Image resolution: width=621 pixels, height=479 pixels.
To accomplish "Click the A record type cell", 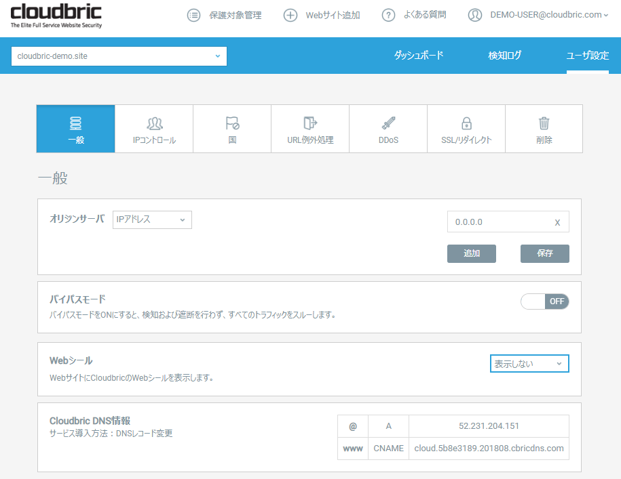I will (388, 426).
